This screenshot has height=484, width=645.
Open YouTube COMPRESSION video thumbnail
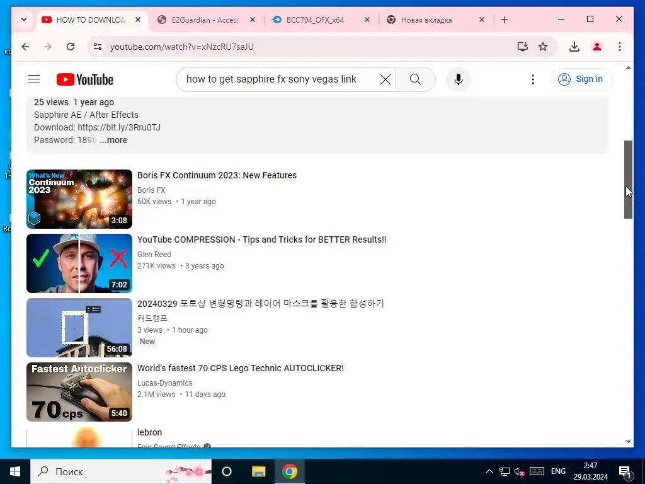pos(79,263)
